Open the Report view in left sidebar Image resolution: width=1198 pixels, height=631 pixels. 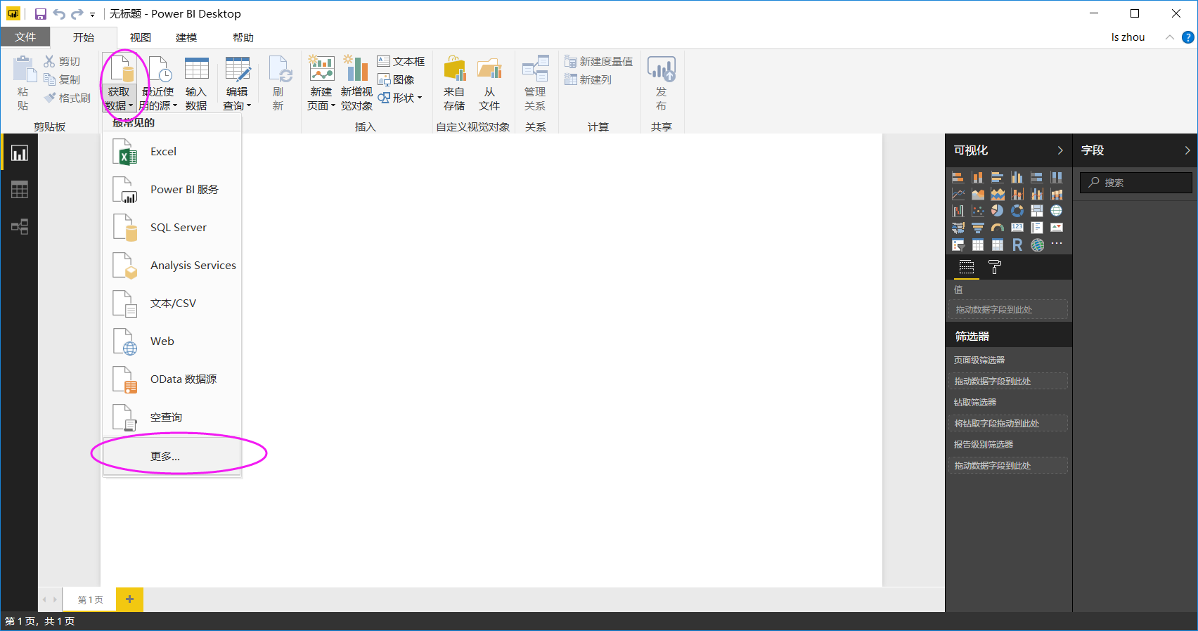coord(19,153)
